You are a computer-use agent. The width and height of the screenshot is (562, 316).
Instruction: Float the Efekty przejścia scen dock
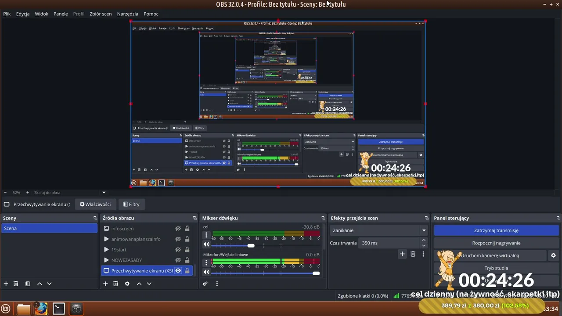coord(426,218)
